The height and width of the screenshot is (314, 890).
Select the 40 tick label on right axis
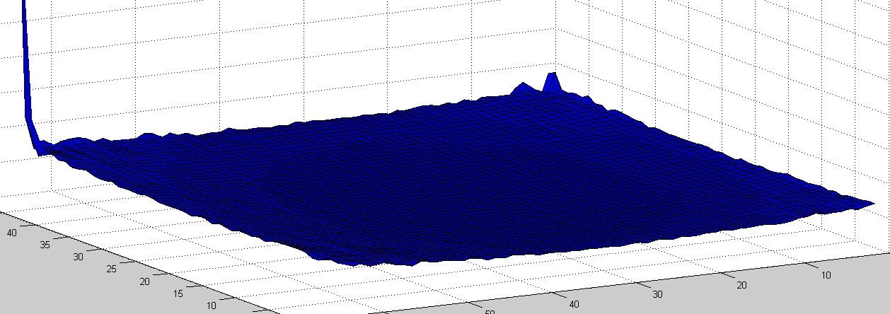[x=574, y=303]
